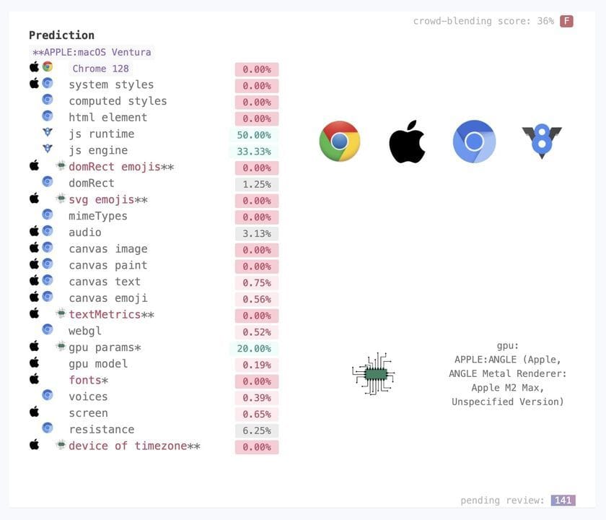
Task: Click the Apple icon beside the screen row
Action: coord(34,412)
